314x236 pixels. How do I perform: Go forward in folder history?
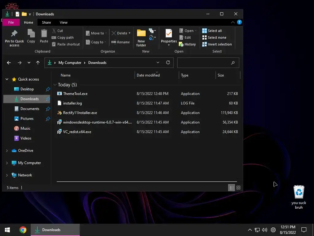[x=19, y=63]
